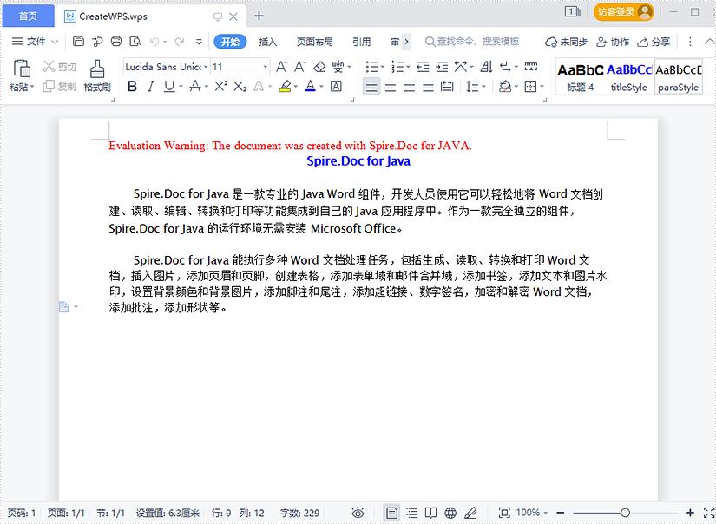Expand the font color dropdown arrow
The height and width of the screenshot is (524, 716).
coord(320,86)
